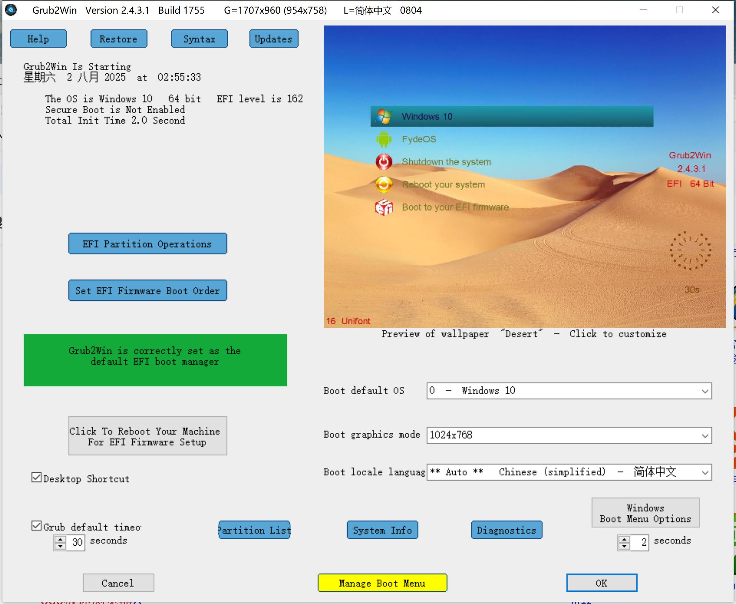This screenshot has width=736, height=604.
Task: Click the red shutdown power icon
Action: pyautogui.click(x=384, y=162)
